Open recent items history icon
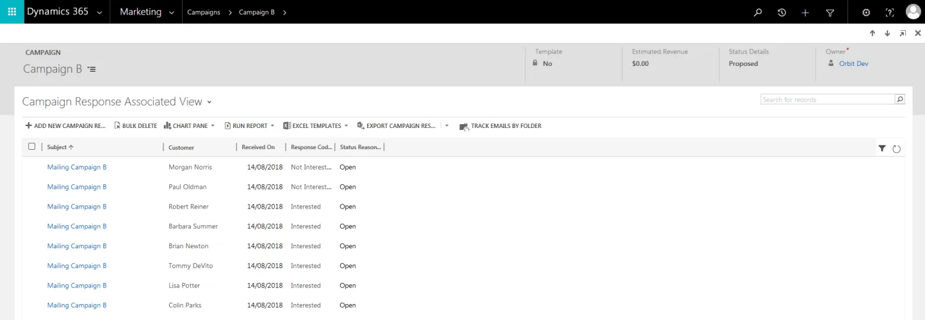Screen dimensions: 925x320 click(x=782, y=12)
